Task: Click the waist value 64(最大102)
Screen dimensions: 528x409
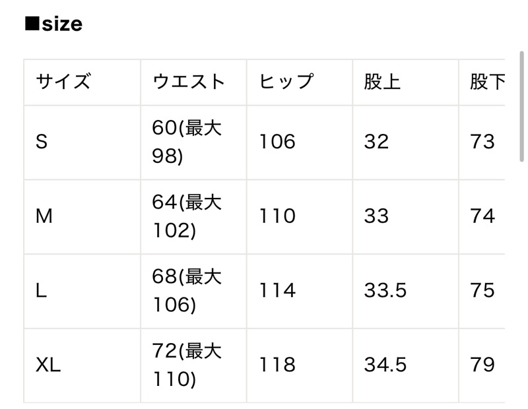Action: click(x=187, y=216)
